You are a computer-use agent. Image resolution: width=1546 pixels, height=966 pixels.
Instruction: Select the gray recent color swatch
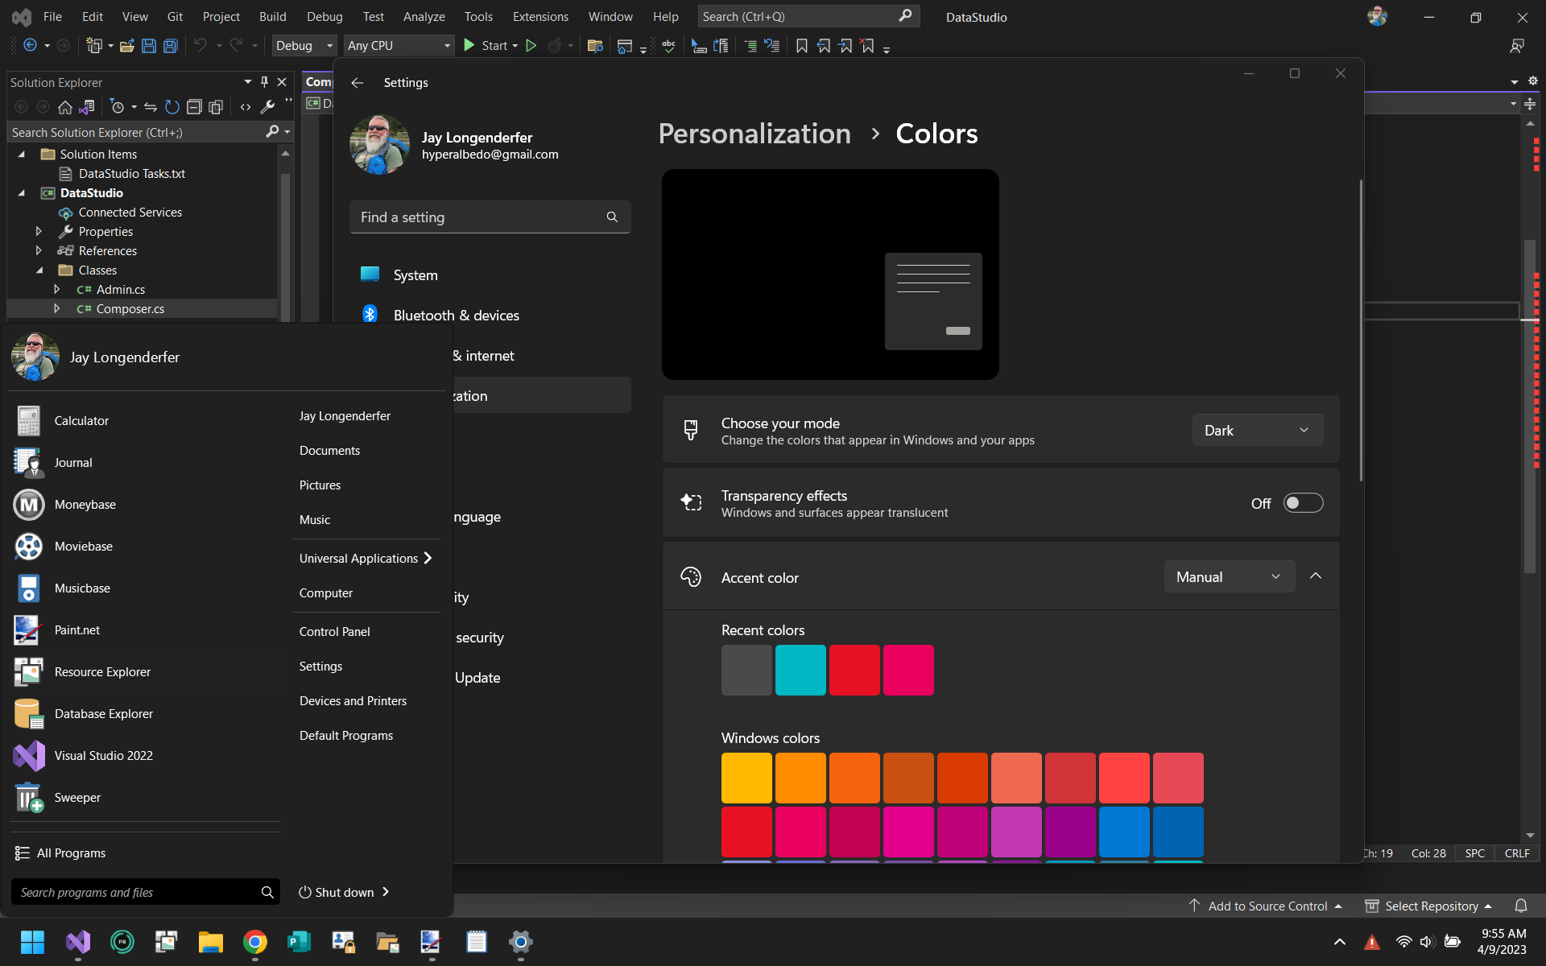746,670
